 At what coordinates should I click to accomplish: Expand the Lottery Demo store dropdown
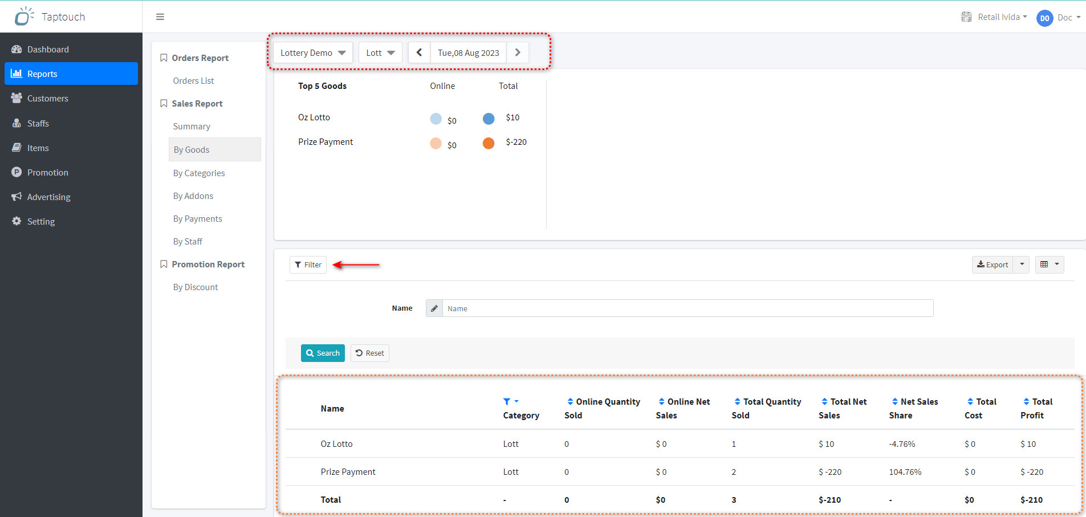click(313, 52)
